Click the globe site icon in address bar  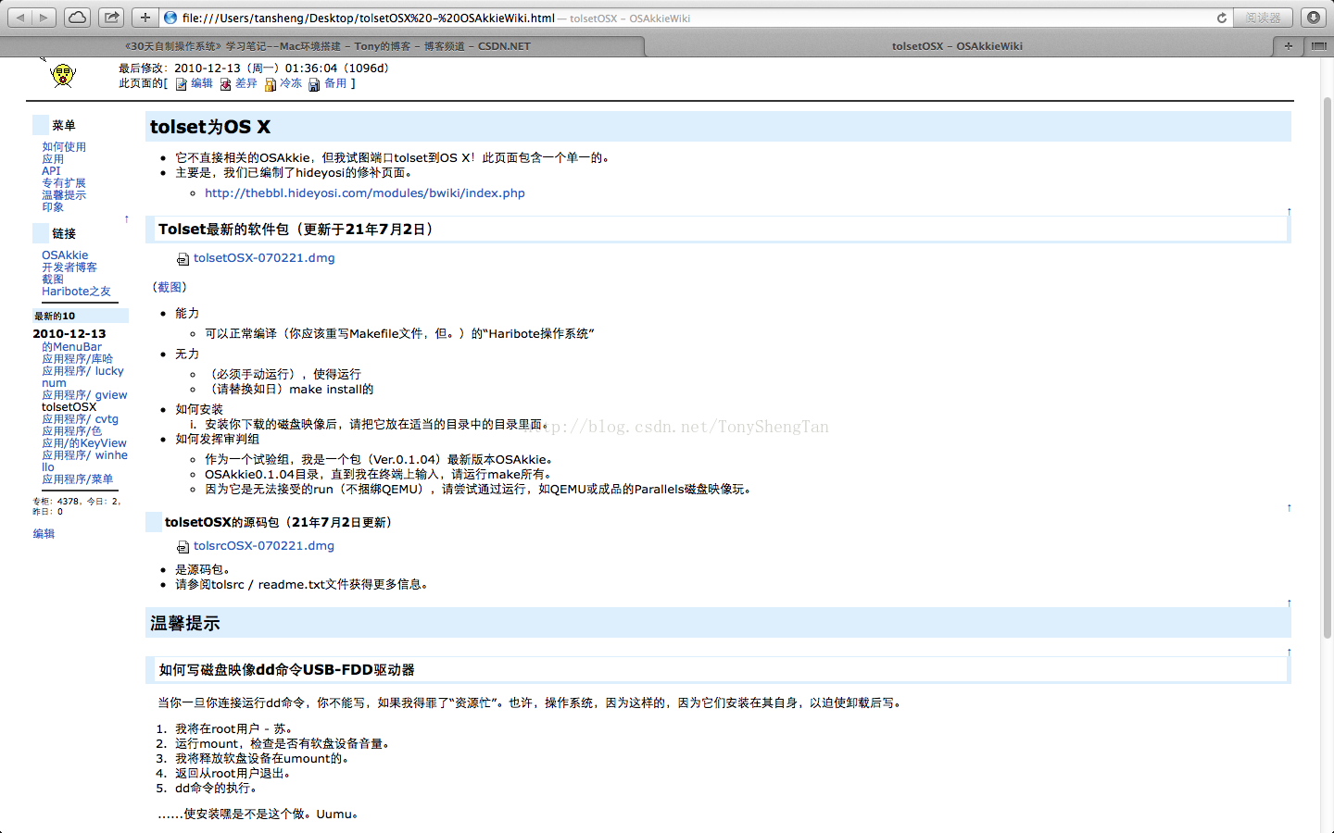170,18
